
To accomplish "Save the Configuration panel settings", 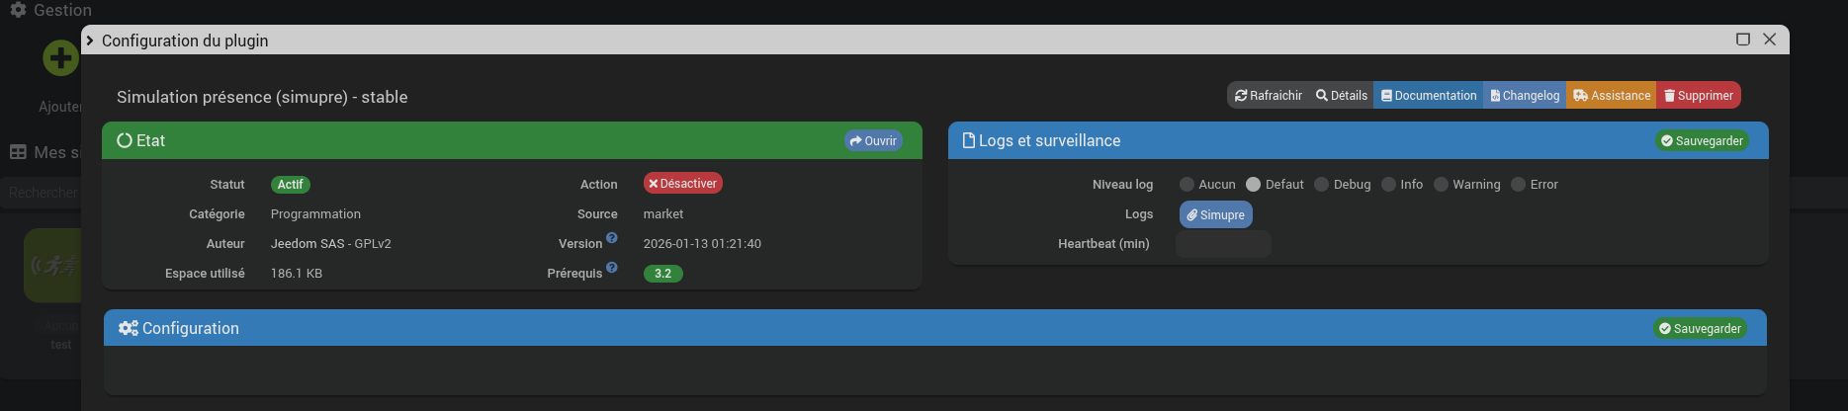I will pos(1700,329).
